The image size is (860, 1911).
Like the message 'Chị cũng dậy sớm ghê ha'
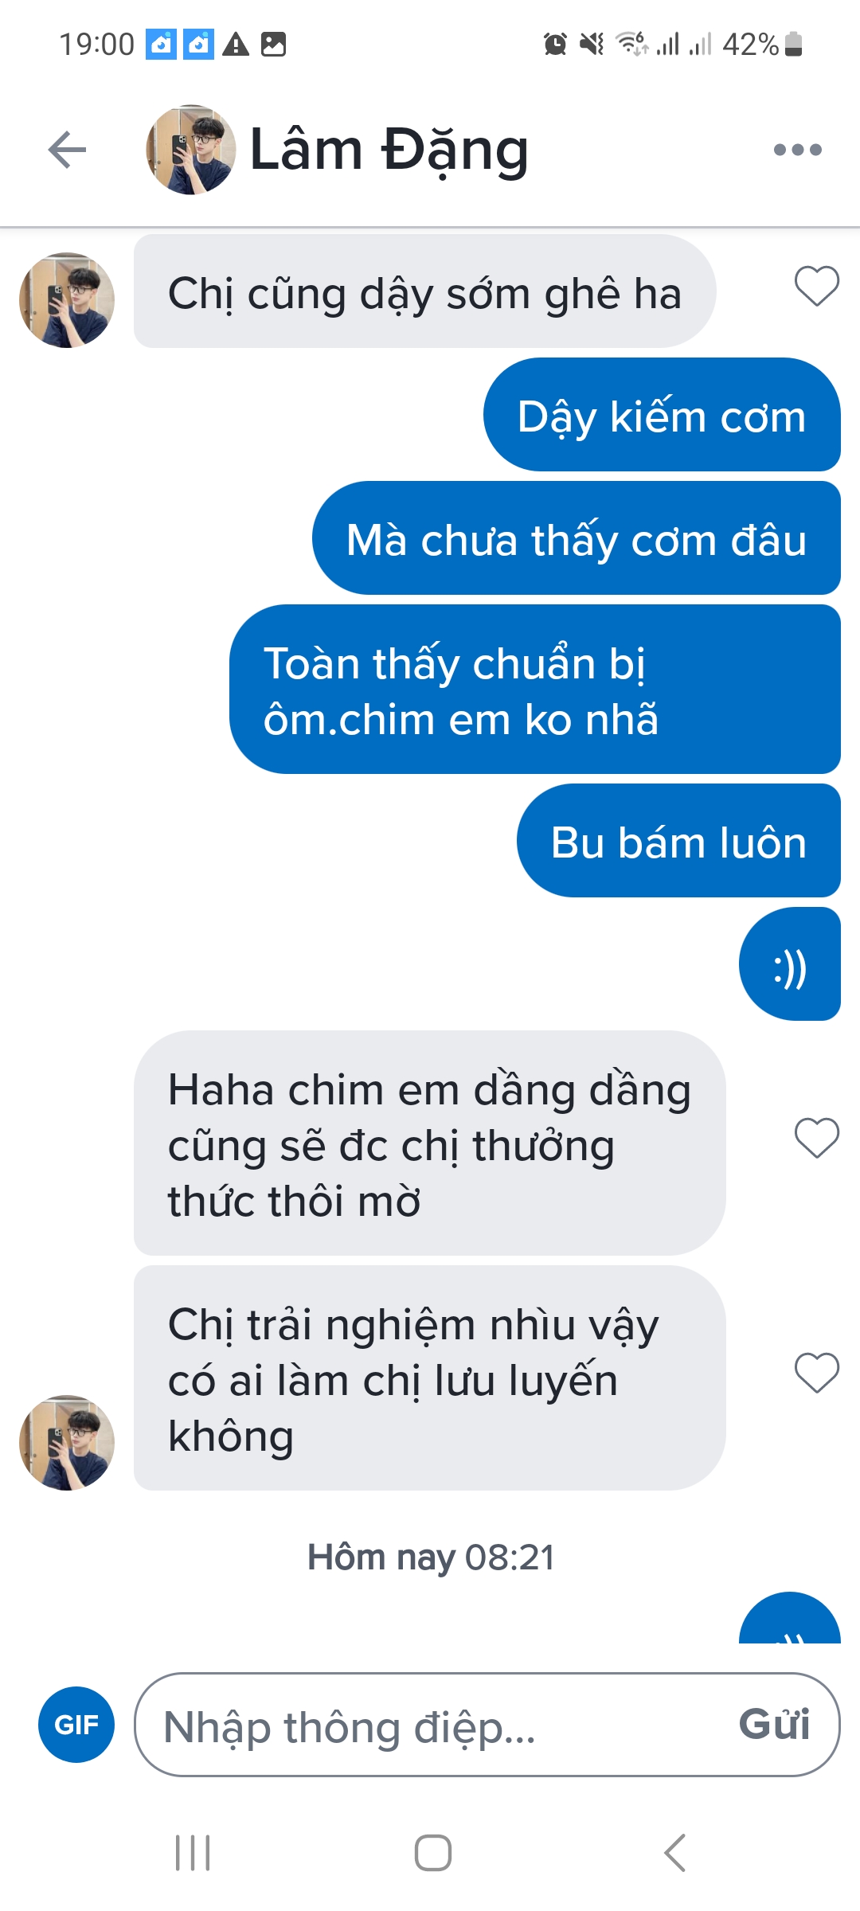tap(817, 287)
